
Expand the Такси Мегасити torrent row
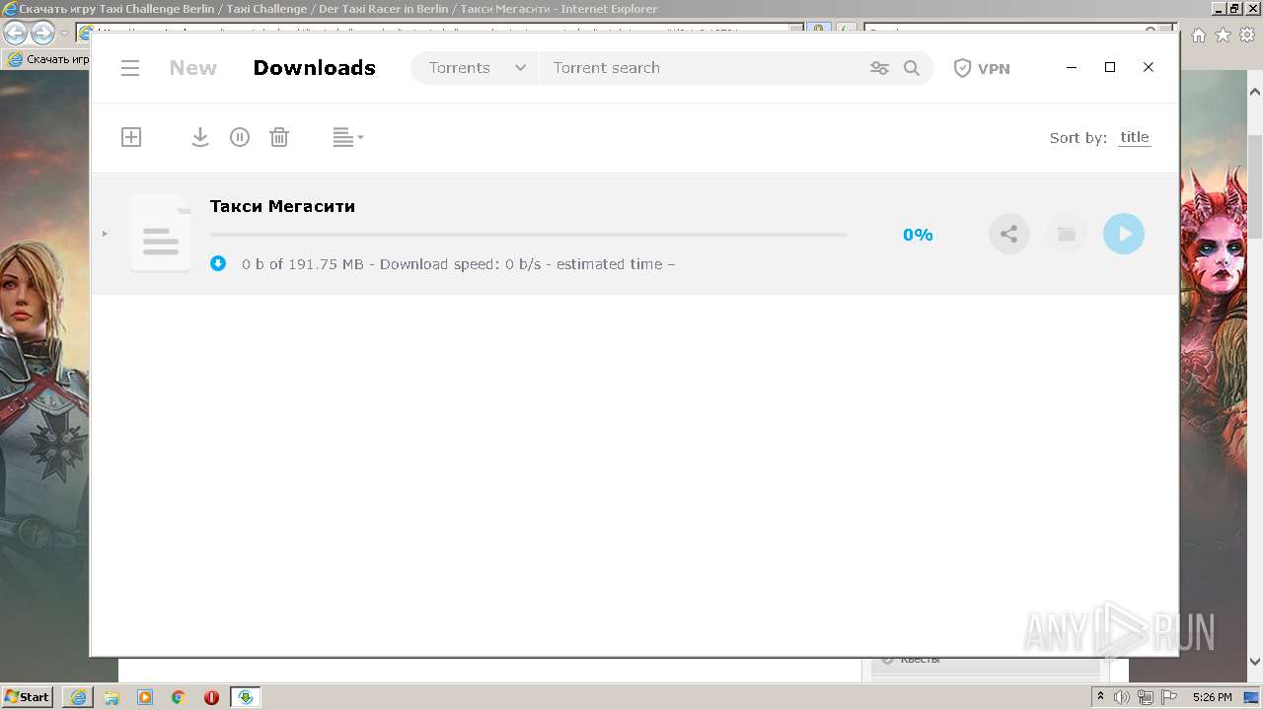[105, 234]
